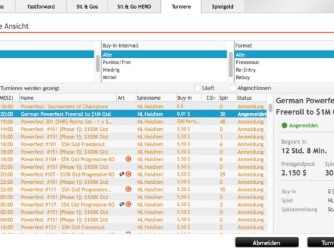
Task: Sort tournaments by the Status column
Action: [251, 98]
